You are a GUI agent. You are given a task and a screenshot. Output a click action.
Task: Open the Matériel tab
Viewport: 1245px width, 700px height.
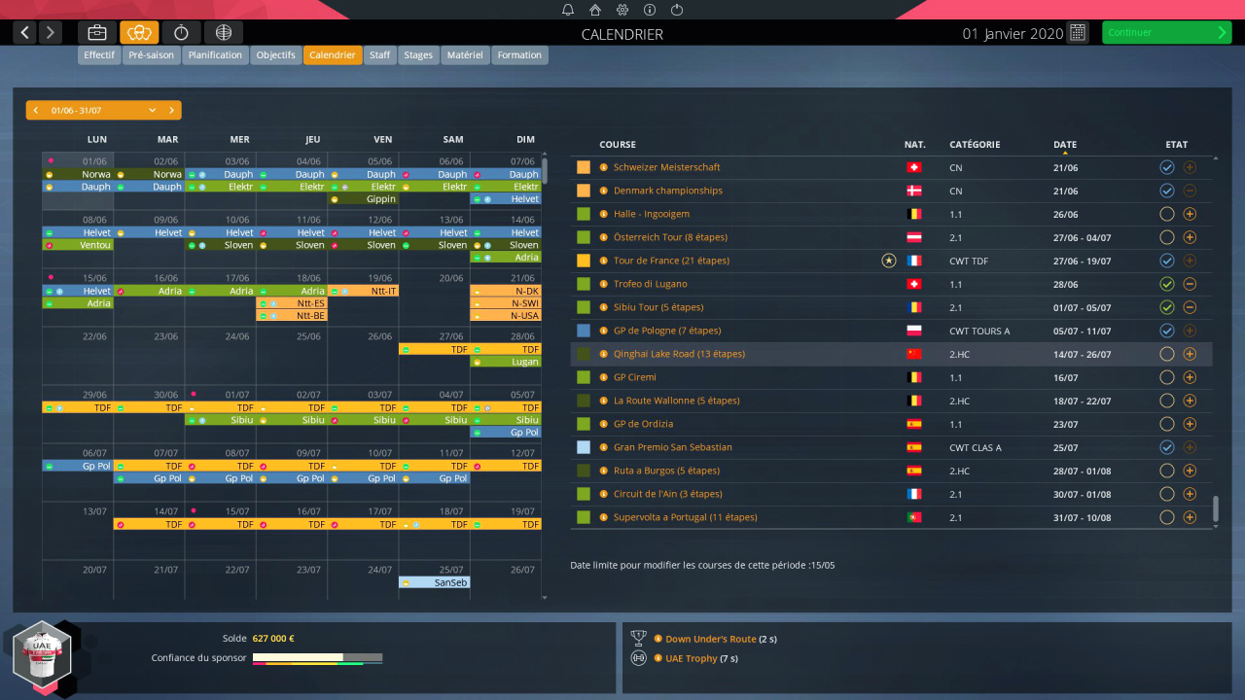point(465,55)
